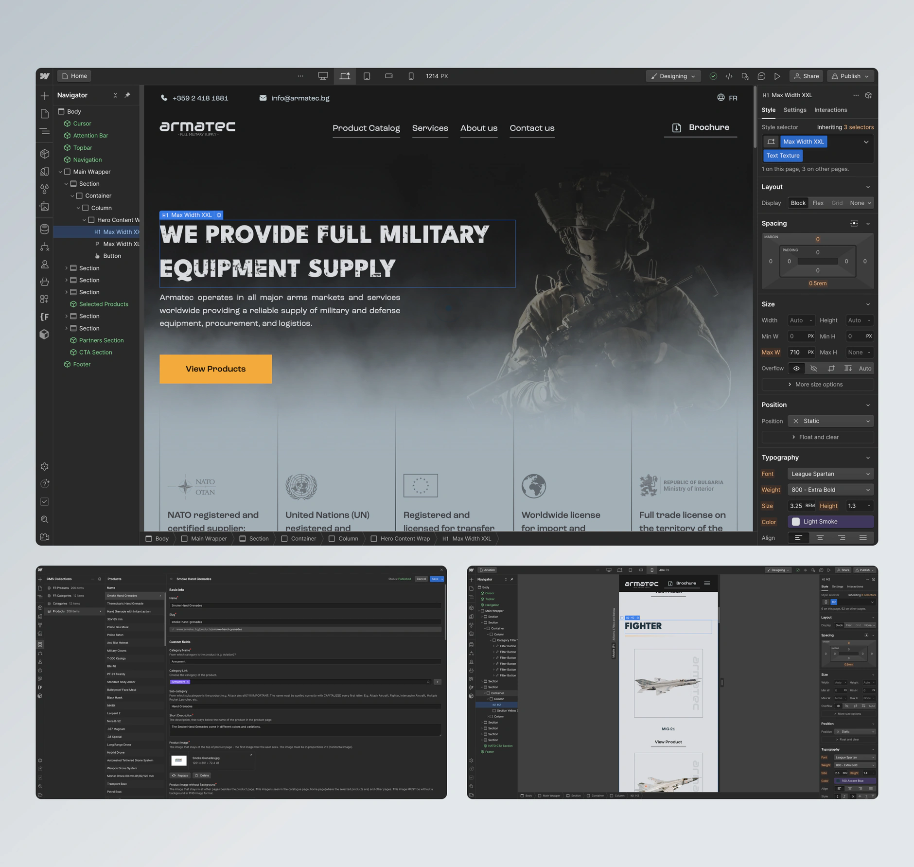The image size is (914, 867).
Task: Set Display to Block
Action: coord(798,203)
